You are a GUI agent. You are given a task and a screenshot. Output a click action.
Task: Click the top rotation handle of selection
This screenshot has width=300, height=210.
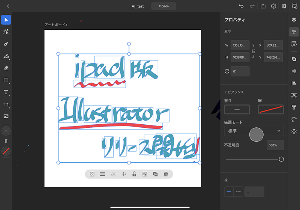(129, 44)
